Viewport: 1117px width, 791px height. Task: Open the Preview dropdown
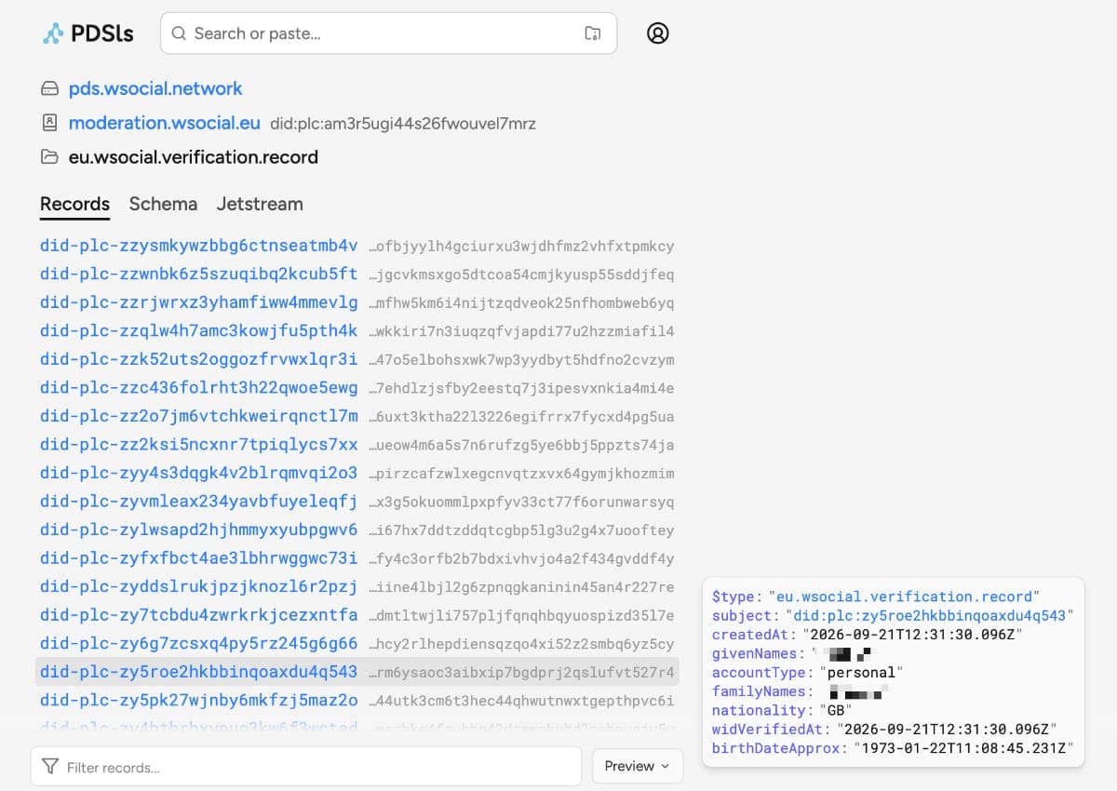[638, 766]
